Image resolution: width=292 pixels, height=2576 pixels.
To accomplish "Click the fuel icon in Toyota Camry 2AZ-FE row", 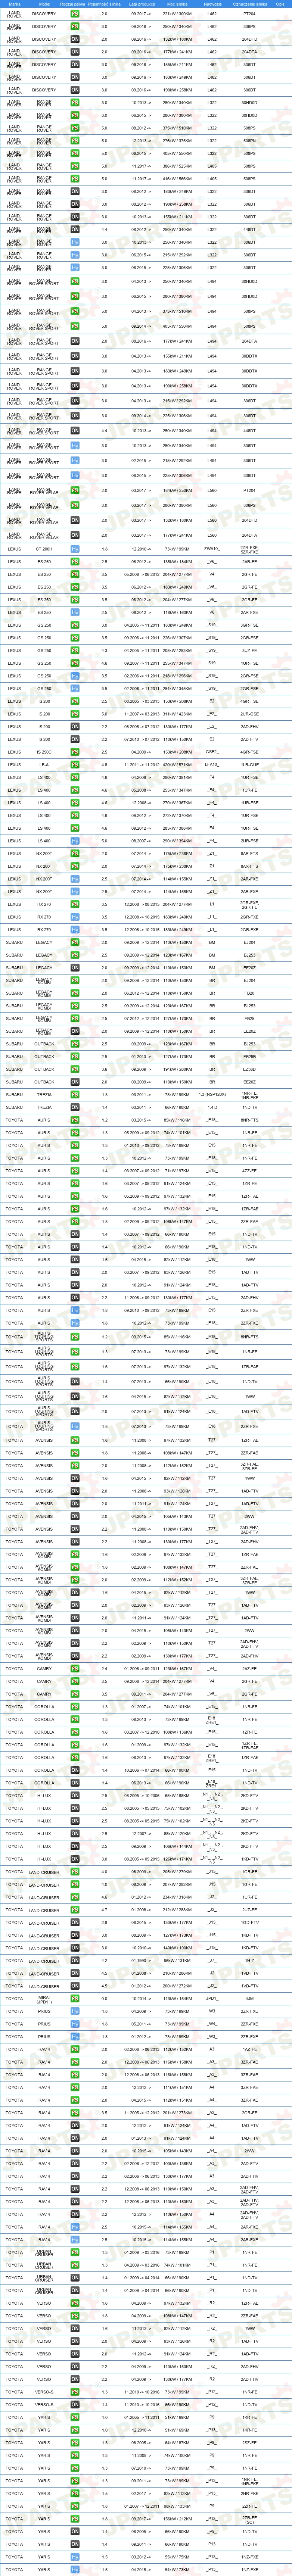I will point(75,1668).
